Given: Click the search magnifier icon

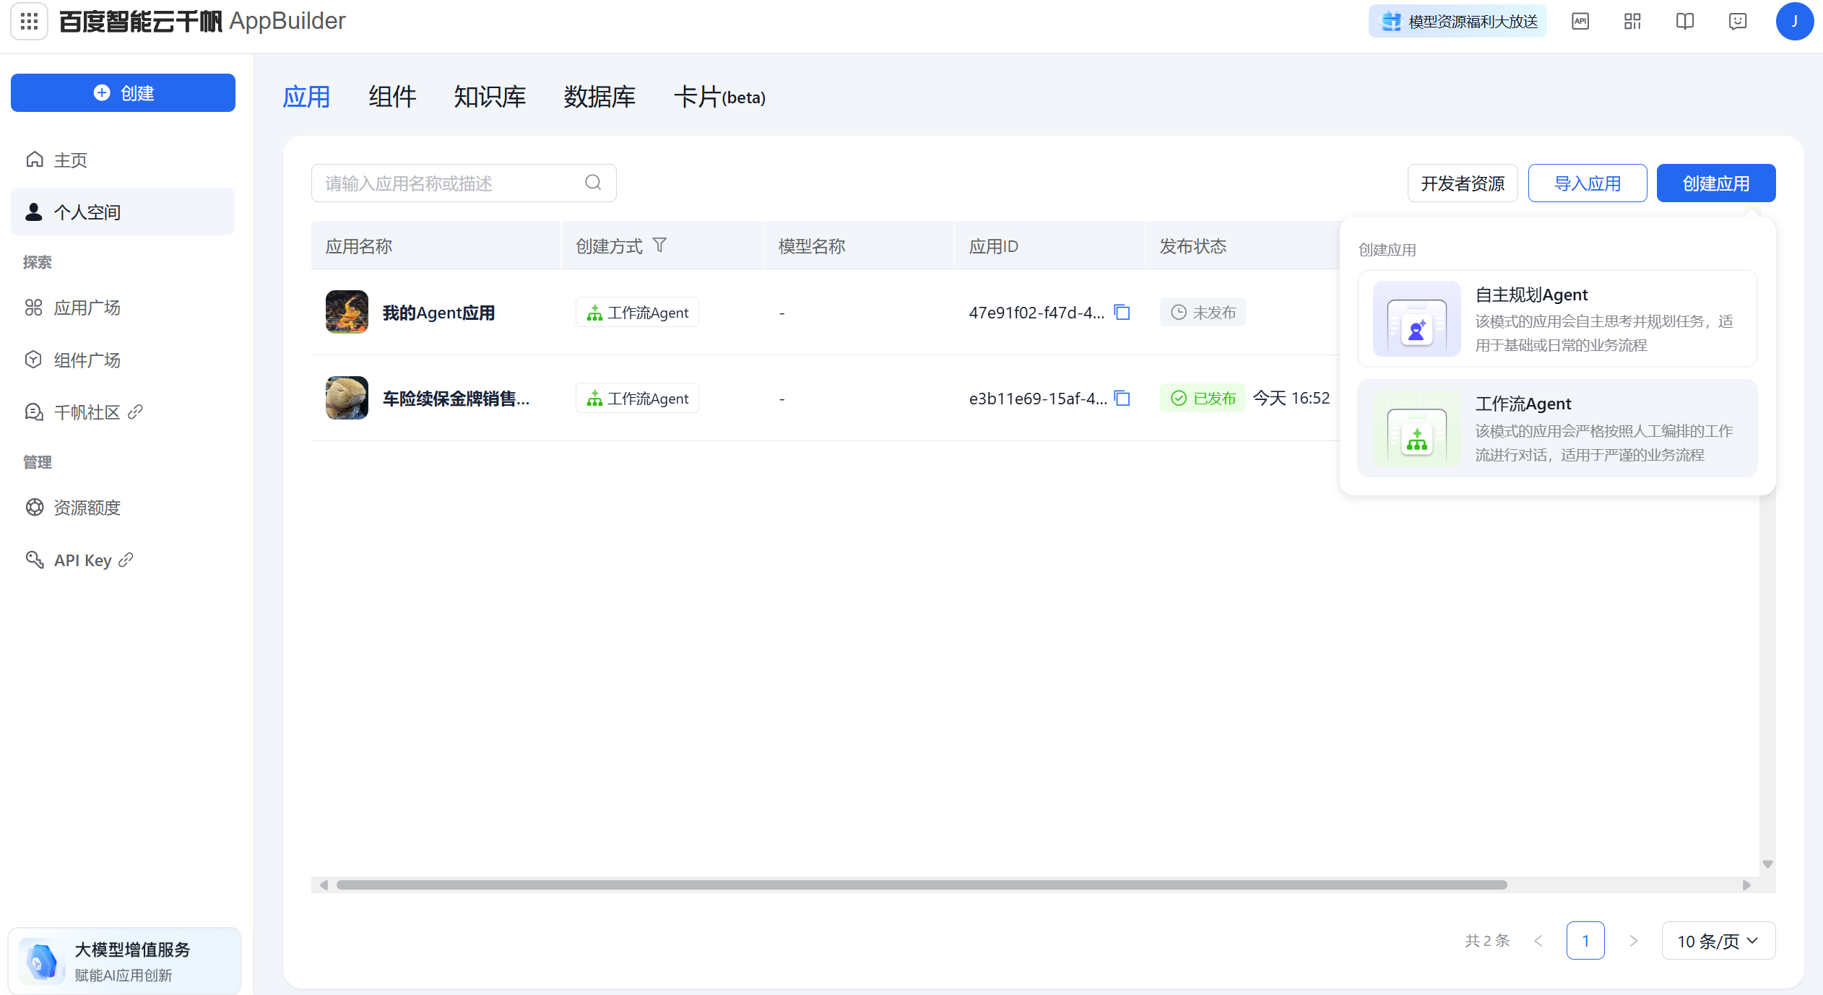Looking at the screenshot, I should point(593,183).
